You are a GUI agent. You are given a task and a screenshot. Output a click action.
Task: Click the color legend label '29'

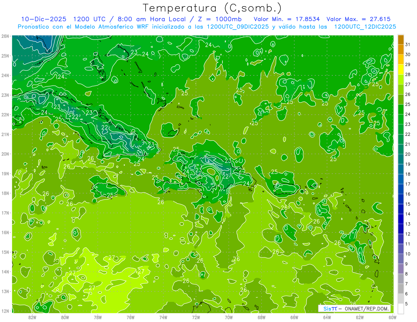[408, 64]
